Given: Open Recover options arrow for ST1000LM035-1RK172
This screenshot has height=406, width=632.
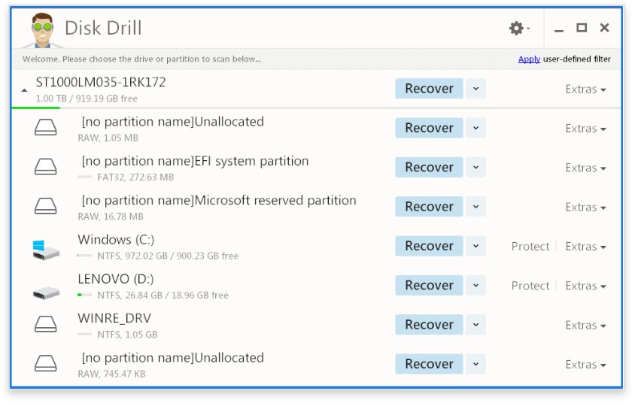Looking at the screenshot, I should point(476,89).
